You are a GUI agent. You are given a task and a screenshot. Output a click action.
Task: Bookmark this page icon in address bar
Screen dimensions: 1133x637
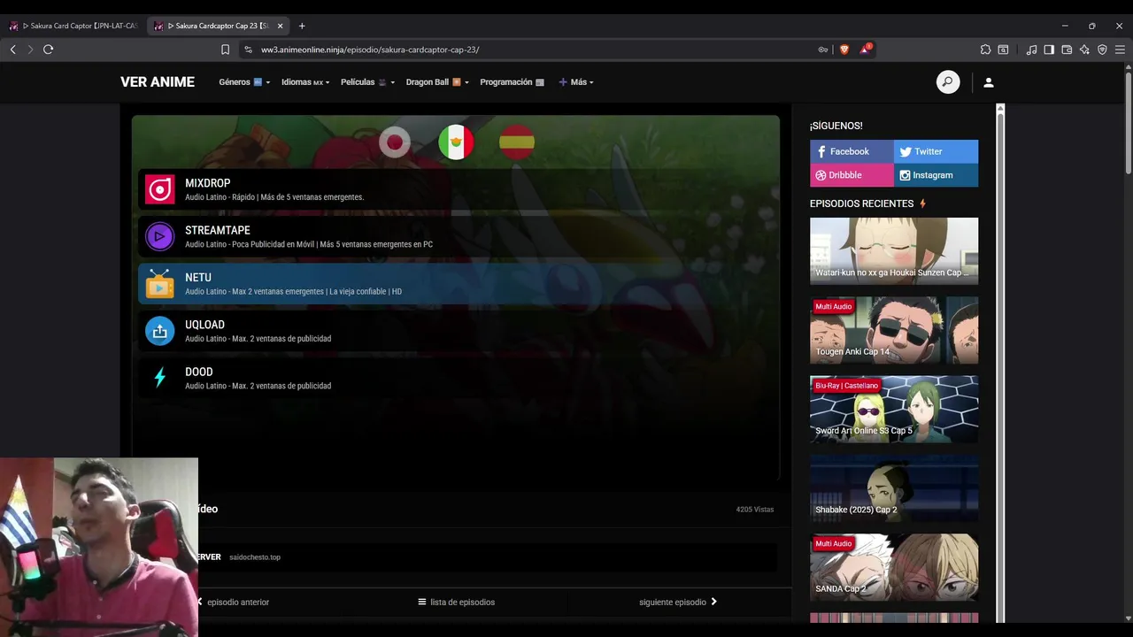[226, 50]
